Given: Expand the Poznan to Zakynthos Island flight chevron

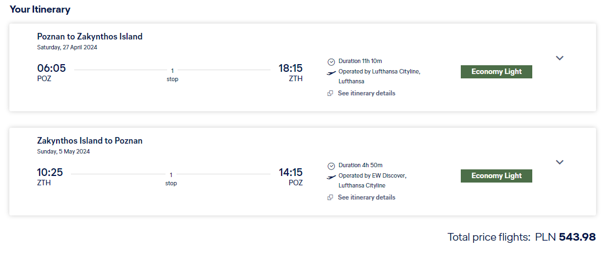Looking at the screenshot, I should (560, 58).
